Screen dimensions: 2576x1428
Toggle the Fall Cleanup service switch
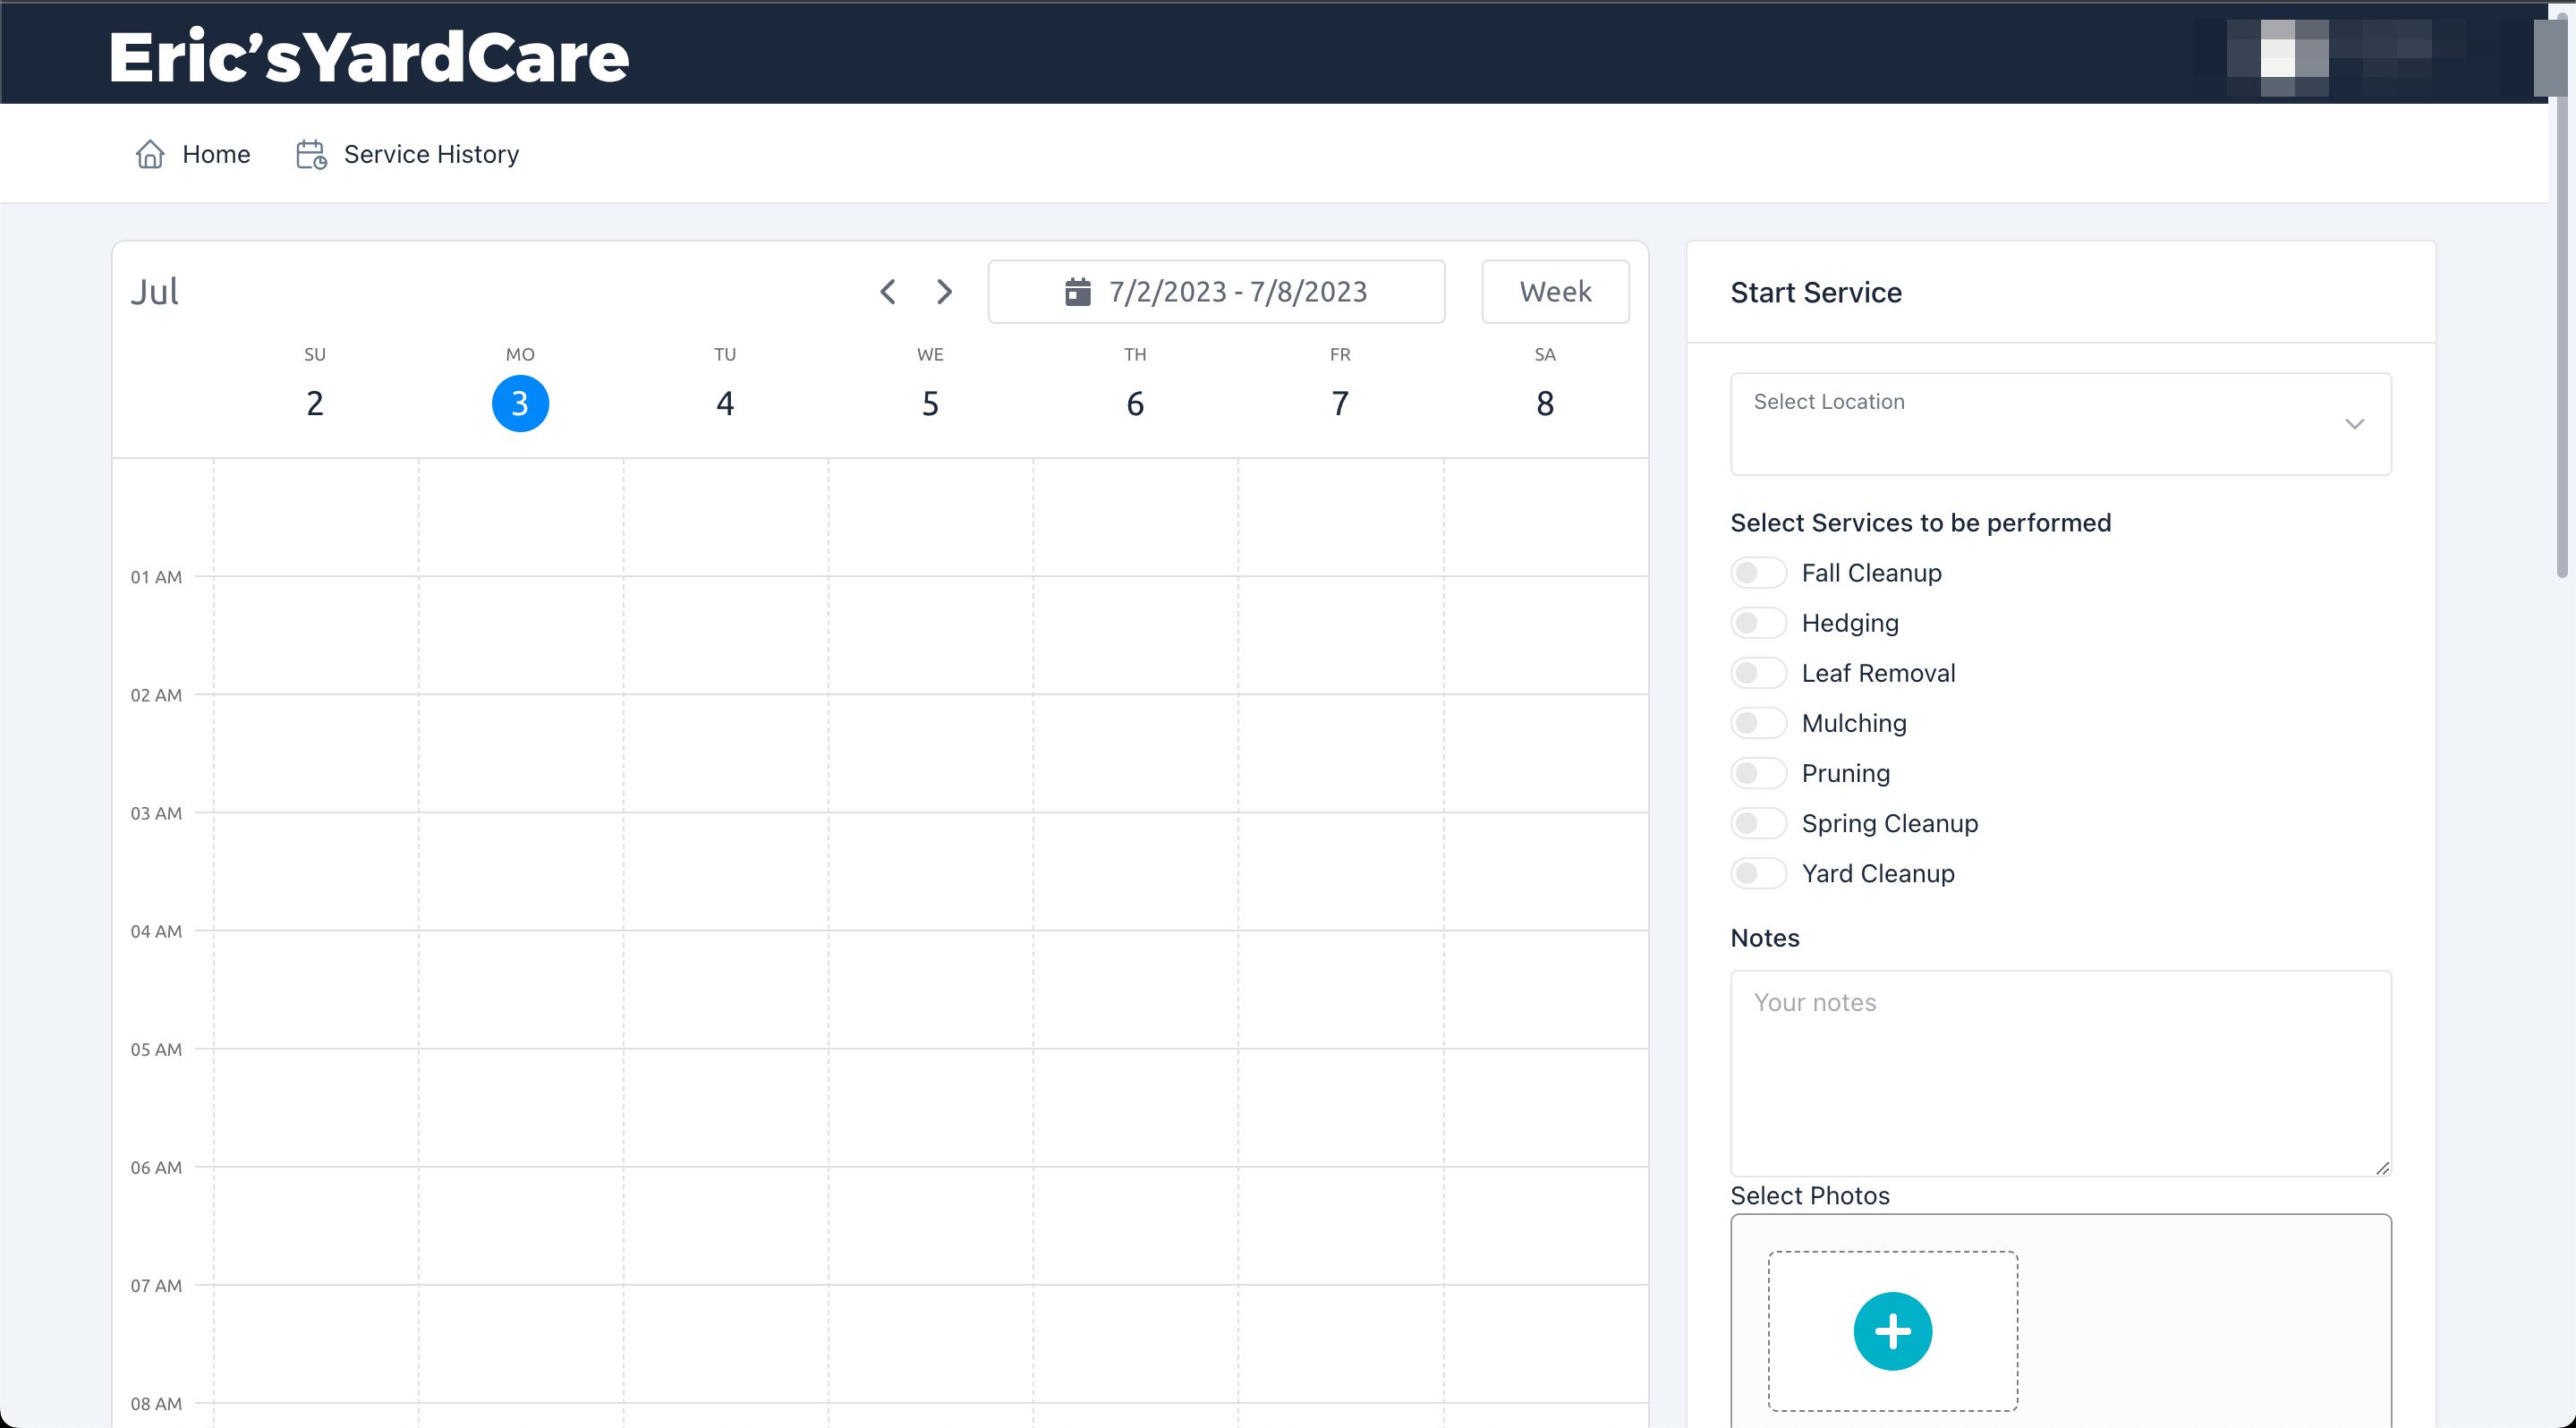pos(1758,573)
